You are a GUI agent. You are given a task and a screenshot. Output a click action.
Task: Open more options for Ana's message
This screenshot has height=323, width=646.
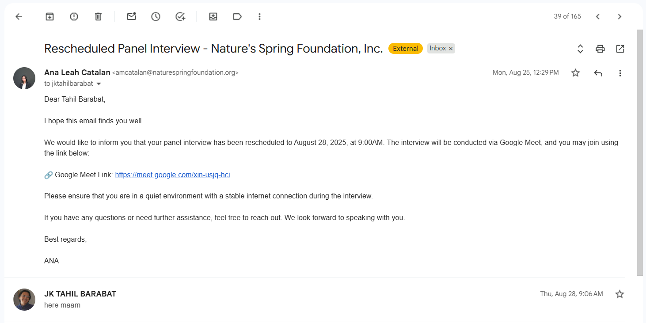pyautogui.click(x=620, y=73)
